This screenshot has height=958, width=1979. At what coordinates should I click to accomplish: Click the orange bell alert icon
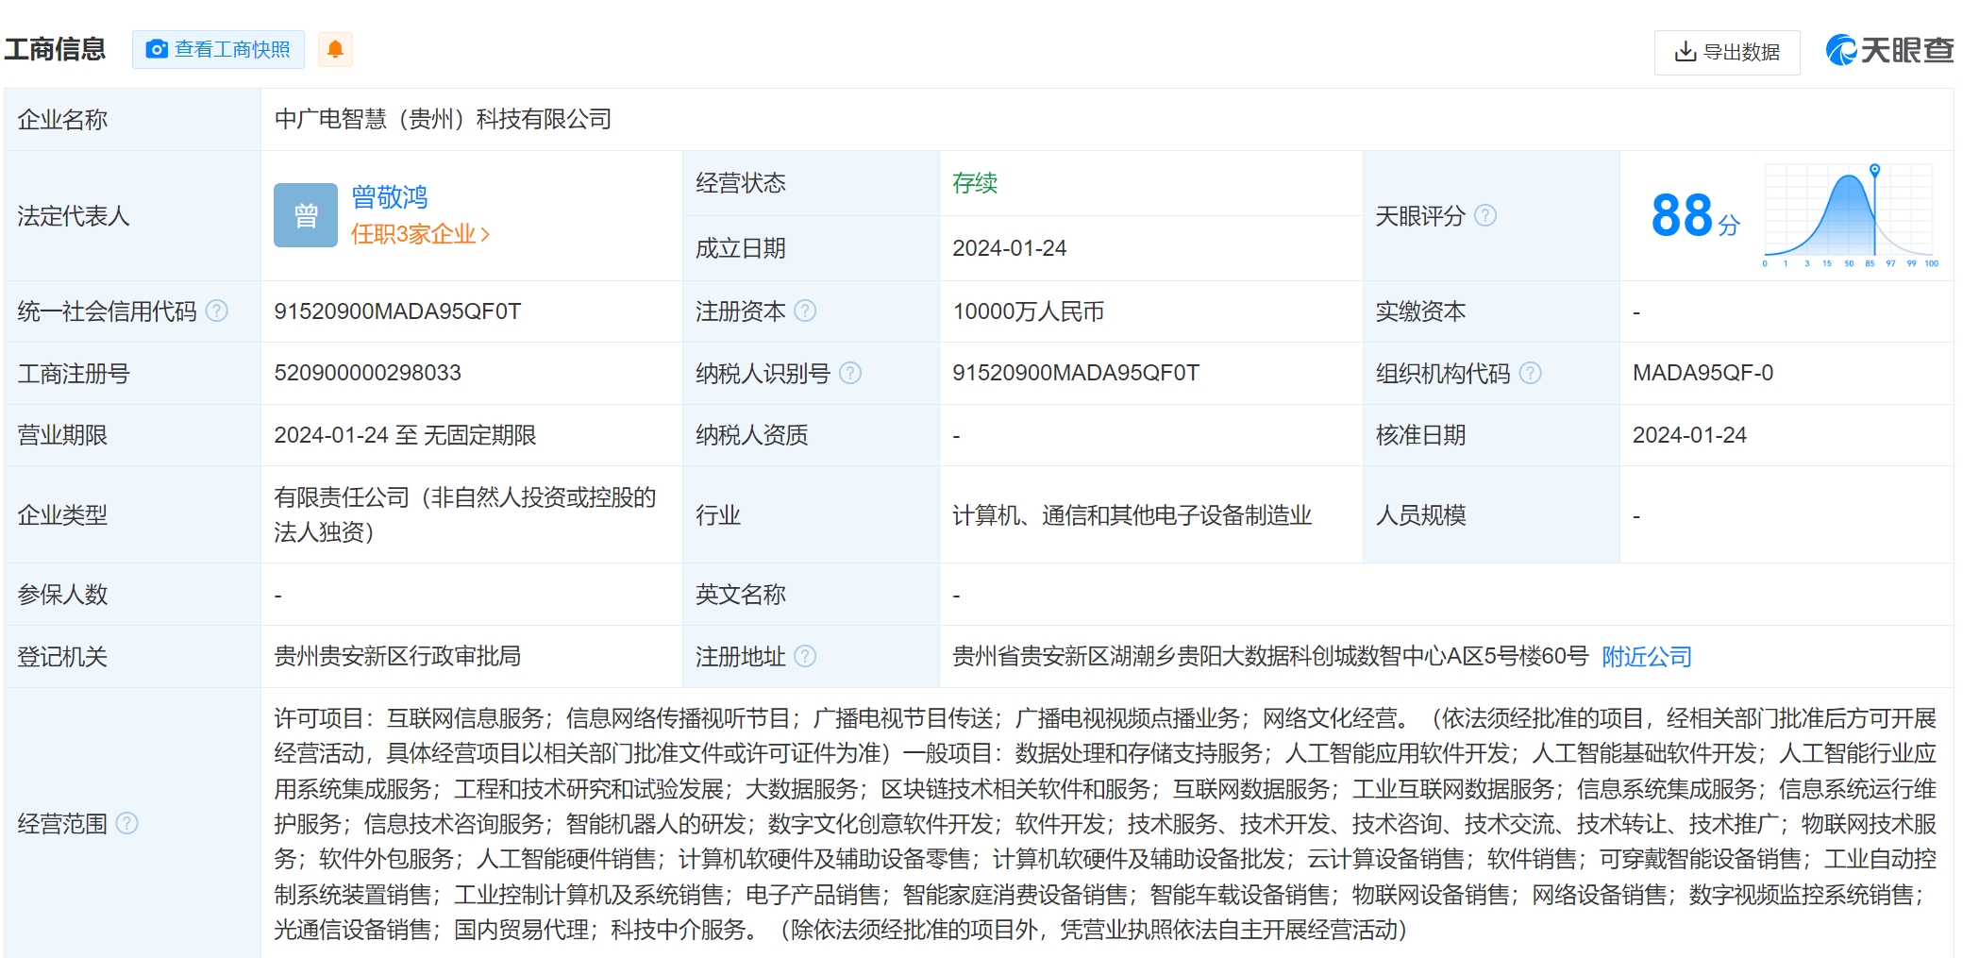tap(335, 49)
